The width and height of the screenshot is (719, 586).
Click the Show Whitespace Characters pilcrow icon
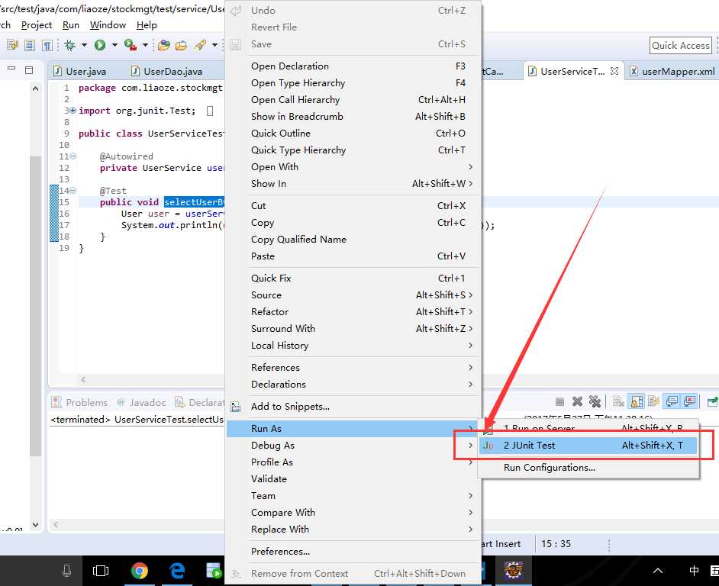[x=47, y=46]
